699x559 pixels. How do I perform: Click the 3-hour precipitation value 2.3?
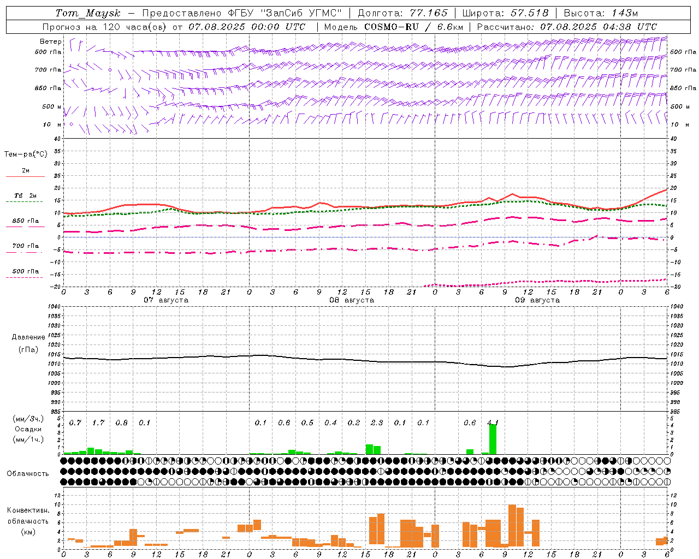pyautogui.click(x=377, y=423)
